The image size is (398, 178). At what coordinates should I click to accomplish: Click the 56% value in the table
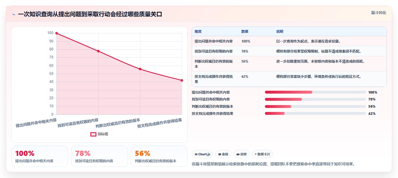click(x=245, y=61)
